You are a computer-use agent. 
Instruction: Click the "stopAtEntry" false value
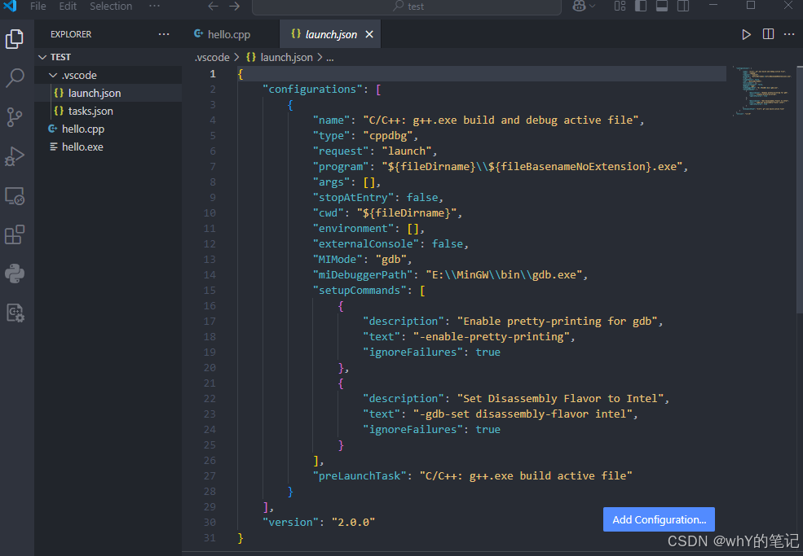pyautogui.click(x=422, y=198)
